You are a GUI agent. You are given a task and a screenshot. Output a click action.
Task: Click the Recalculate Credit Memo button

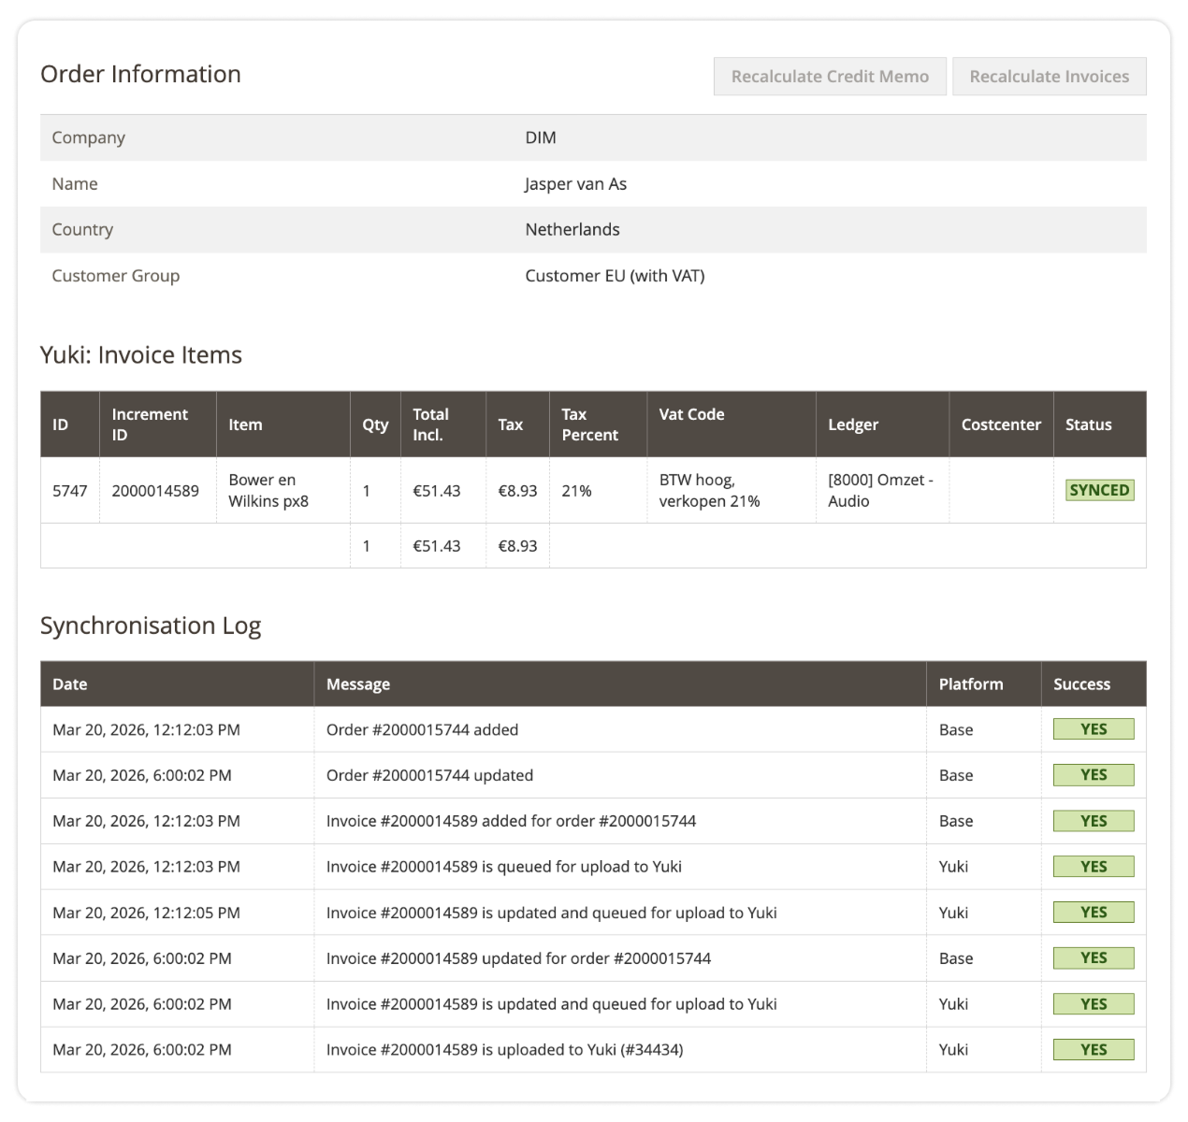click(x=829, y=76)
